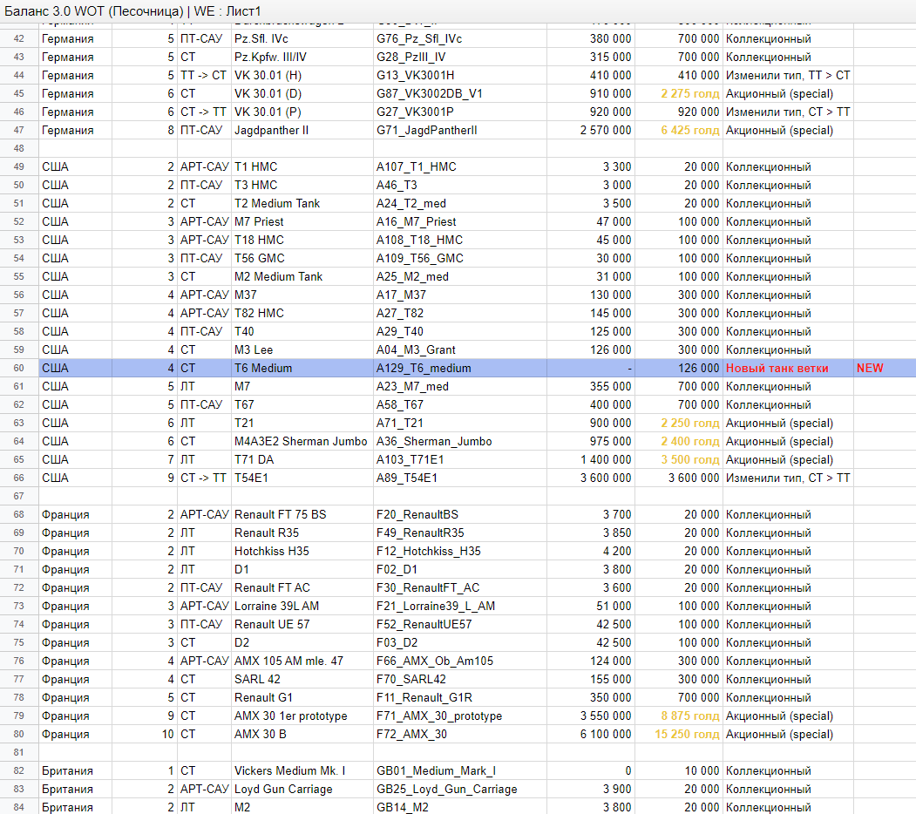Click the '15 250 голд' cell
The width and height of the screenshot is (916, 814).
[x=678, y=735]
